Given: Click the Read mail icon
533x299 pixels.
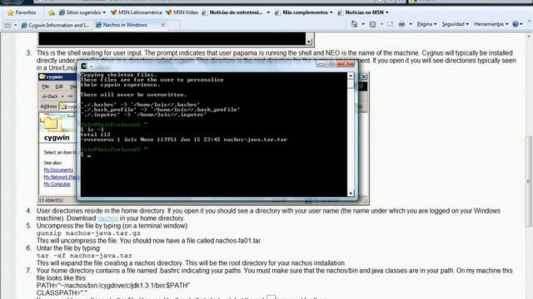Looking at the screenshot, I should pos(391,24).
